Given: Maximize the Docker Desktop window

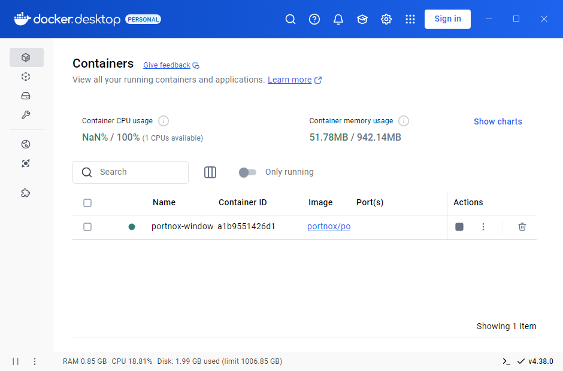Looking at the screenshot, I should 516,19.
